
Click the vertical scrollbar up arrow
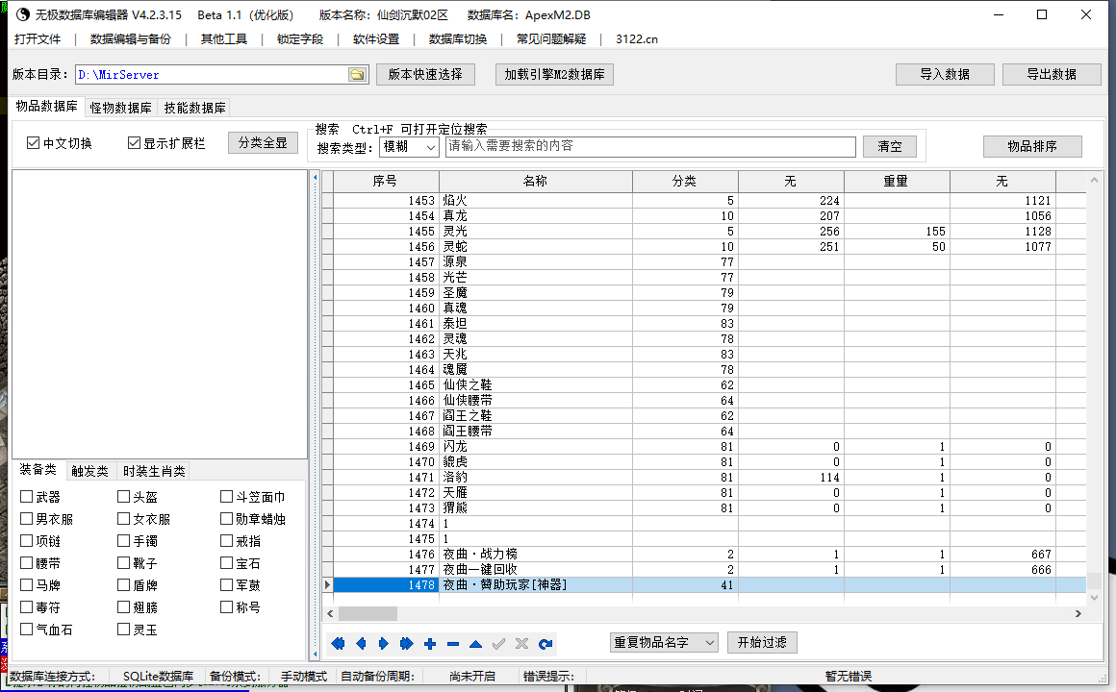pyautogui.click(x=1094, y=181)
